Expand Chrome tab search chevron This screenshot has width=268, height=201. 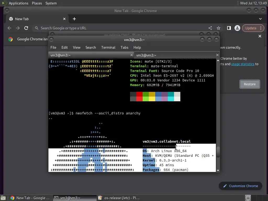pos(260,19)
